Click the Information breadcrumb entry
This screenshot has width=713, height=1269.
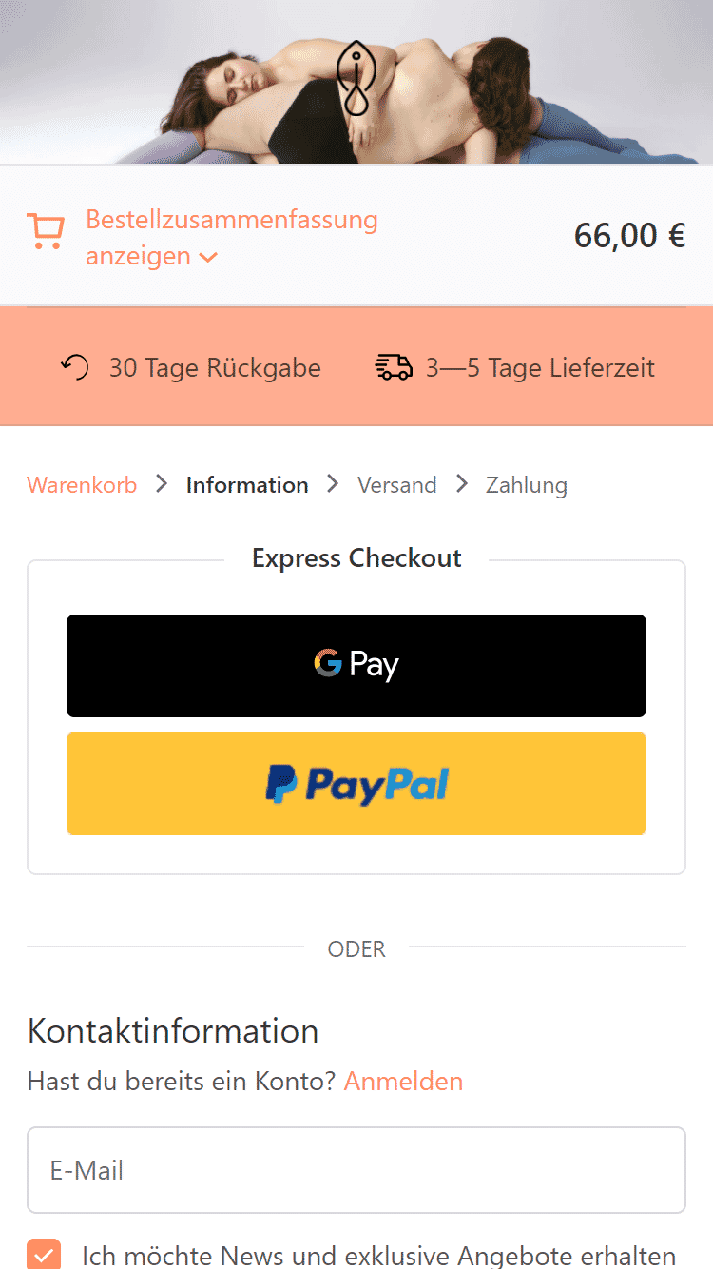point(247,484)
